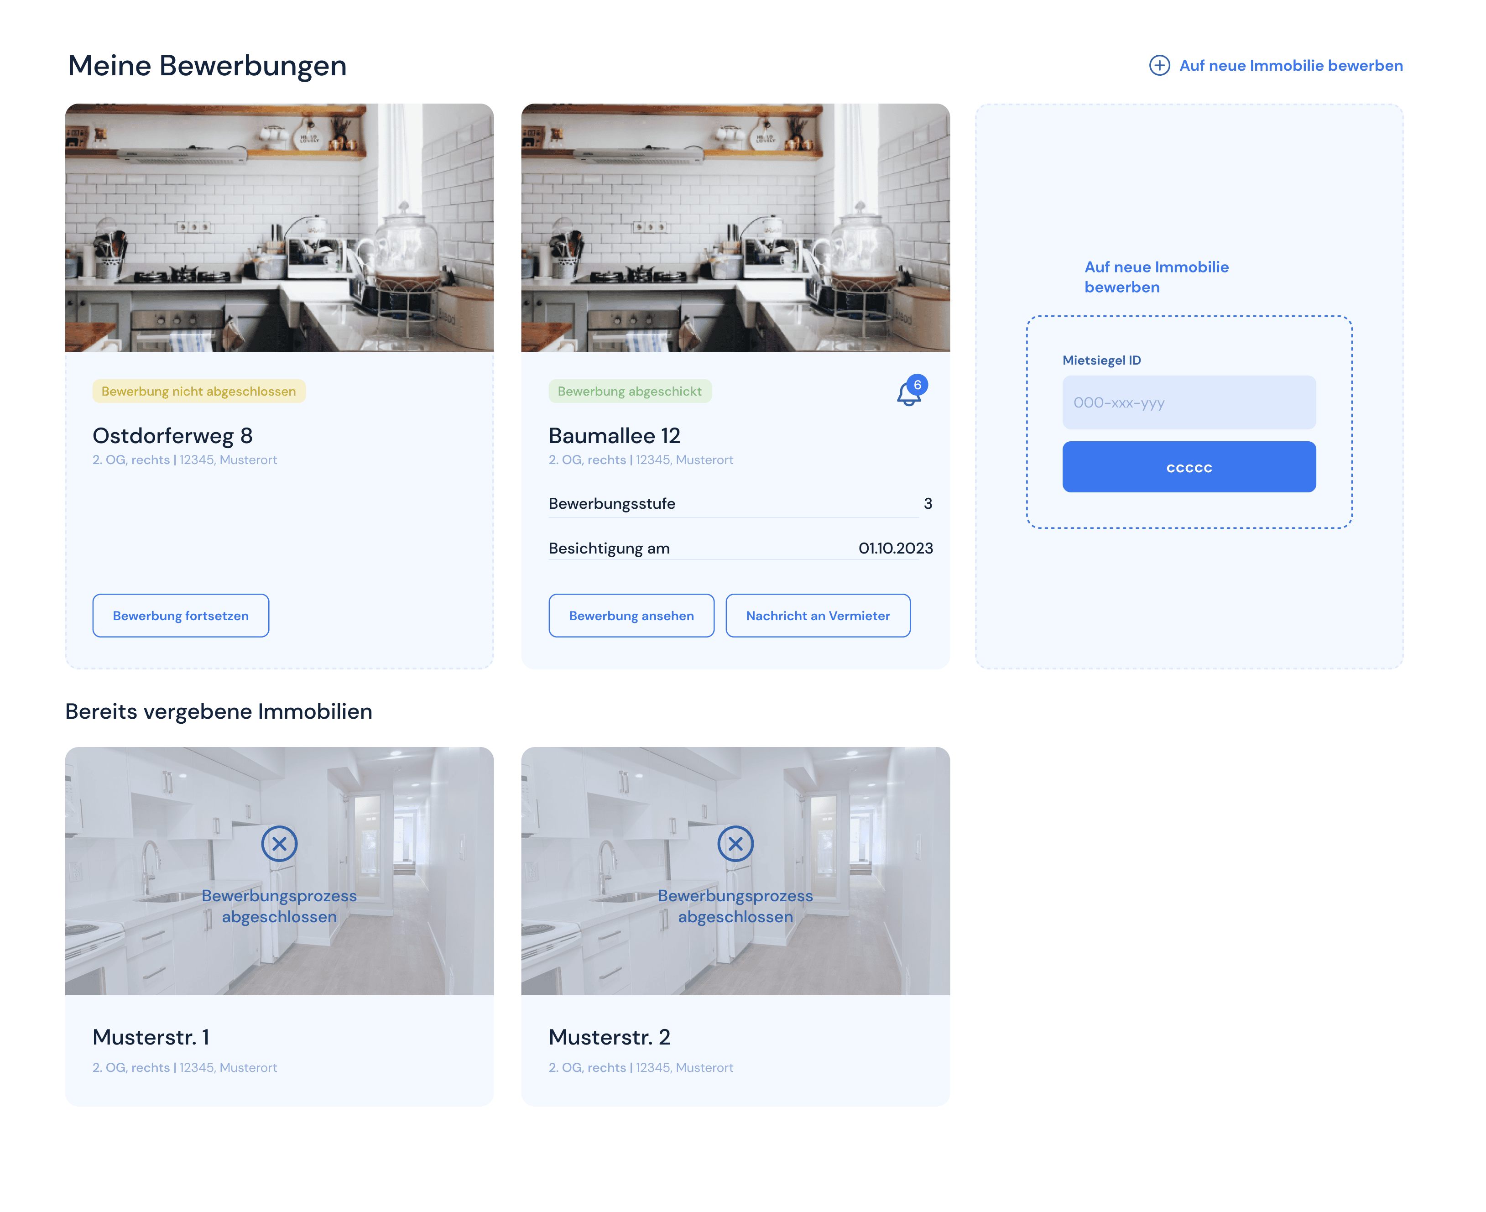The height and width of the screenshot is (1212, 1486).
Task: Click the Musterstr. 1 property title
Action: pos(151,1037)
